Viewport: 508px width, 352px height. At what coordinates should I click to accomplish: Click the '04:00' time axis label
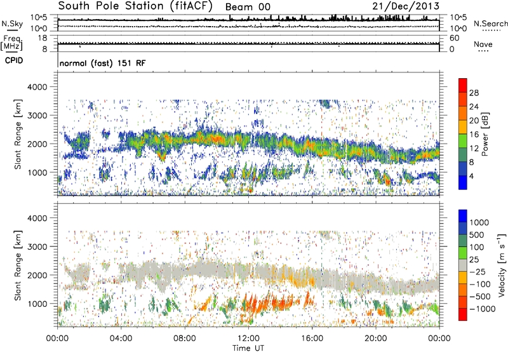point(121,339)
